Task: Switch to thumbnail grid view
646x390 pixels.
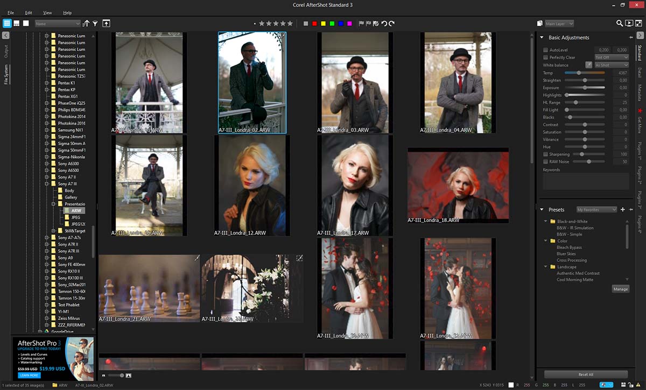Action: [7, 24]
